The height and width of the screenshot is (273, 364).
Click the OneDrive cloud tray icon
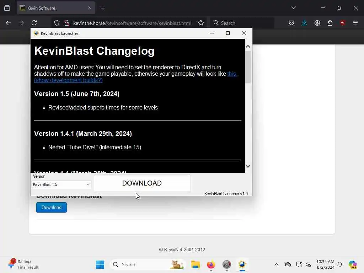(288, 264)
